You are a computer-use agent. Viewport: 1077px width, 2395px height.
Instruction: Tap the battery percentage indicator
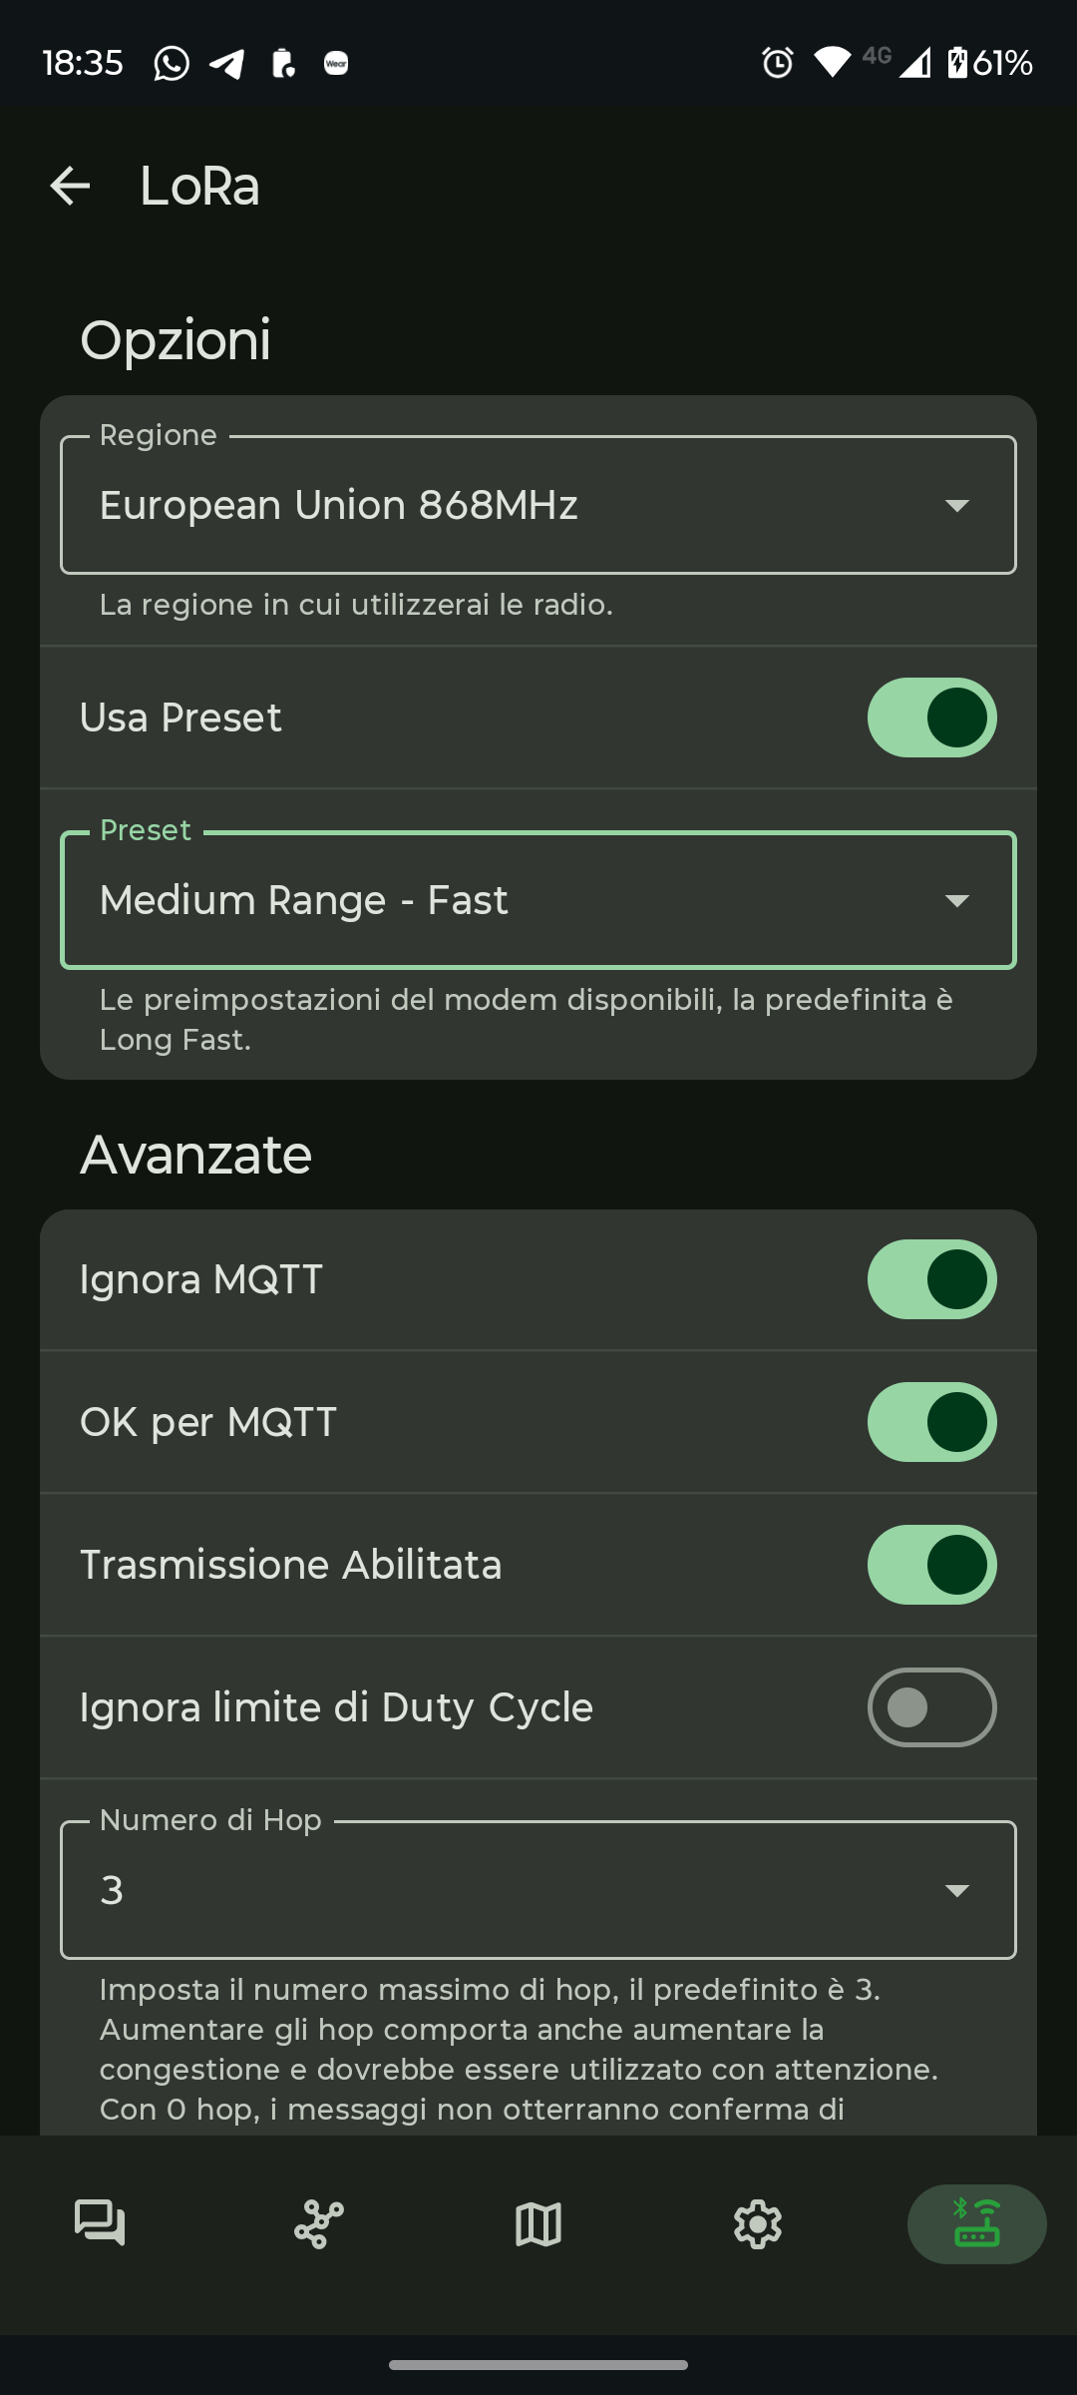(1001, 63)
